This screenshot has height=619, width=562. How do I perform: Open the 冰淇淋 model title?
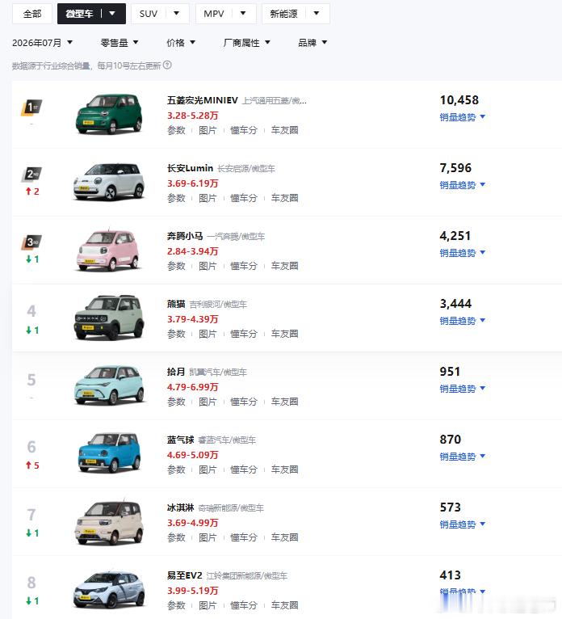tap(181, 507)
